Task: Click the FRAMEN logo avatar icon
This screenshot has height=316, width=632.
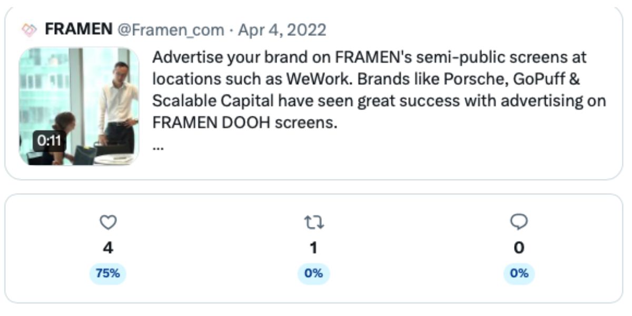Action: click(29, 30)
